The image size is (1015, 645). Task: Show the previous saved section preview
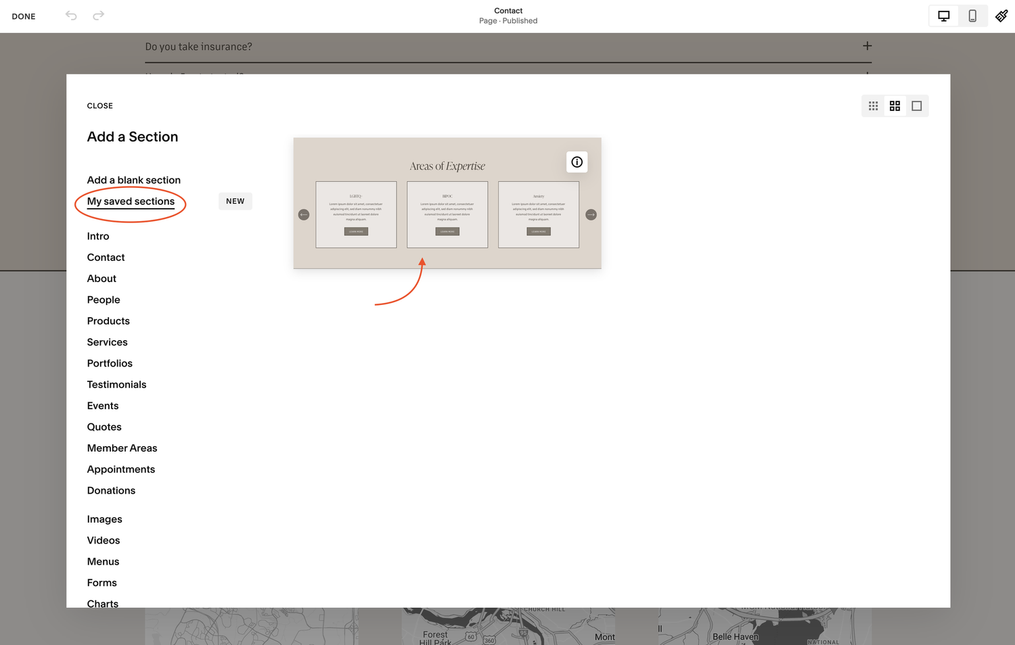click(304, 214)
